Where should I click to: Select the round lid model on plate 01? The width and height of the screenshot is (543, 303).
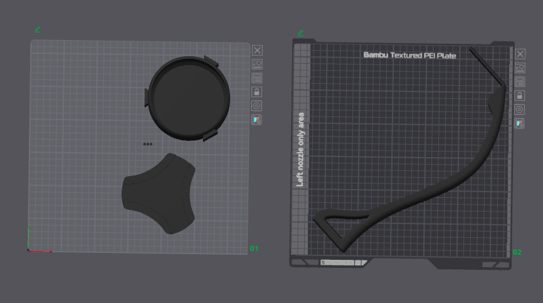click(188, 98)
